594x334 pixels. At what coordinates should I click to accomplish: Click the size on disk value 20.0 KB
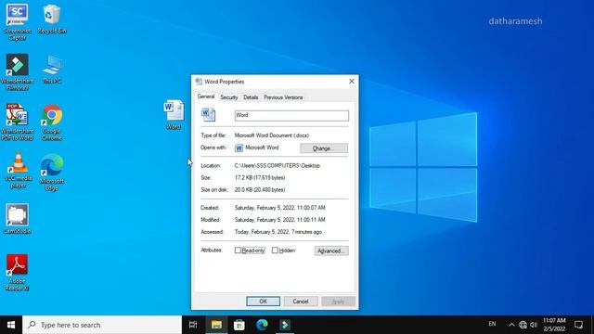tap(260, 189)
